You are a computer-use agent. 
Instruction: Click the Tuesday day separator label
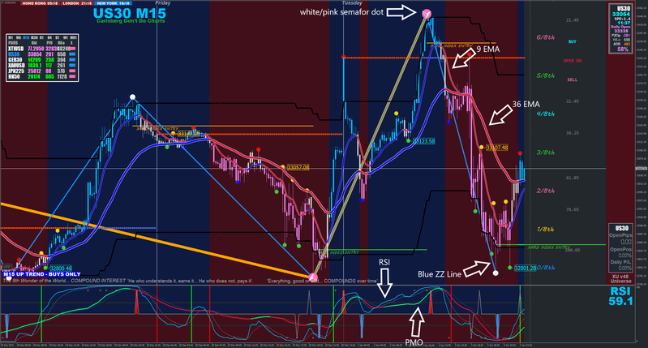(x=352, y=3)
